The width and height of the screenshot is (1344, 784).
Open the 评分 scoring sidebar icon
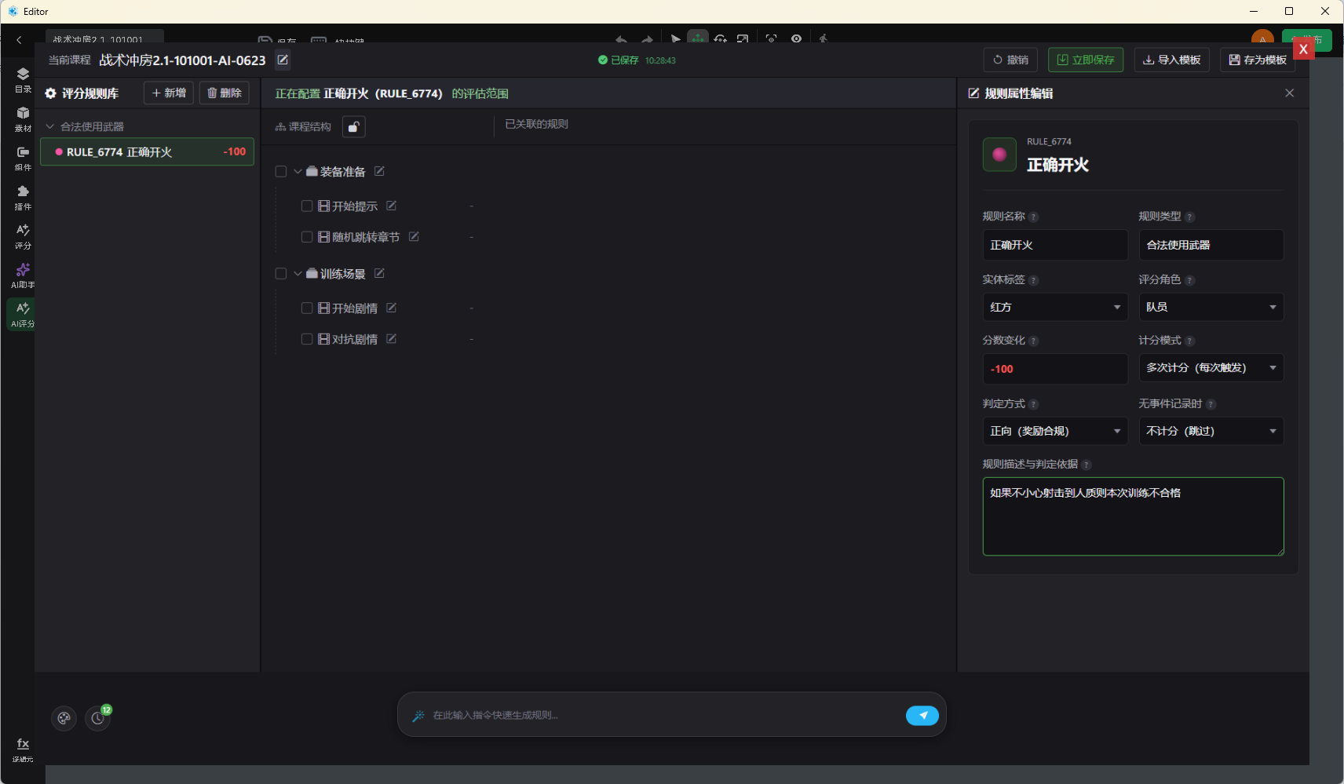[x=23, y=236]
